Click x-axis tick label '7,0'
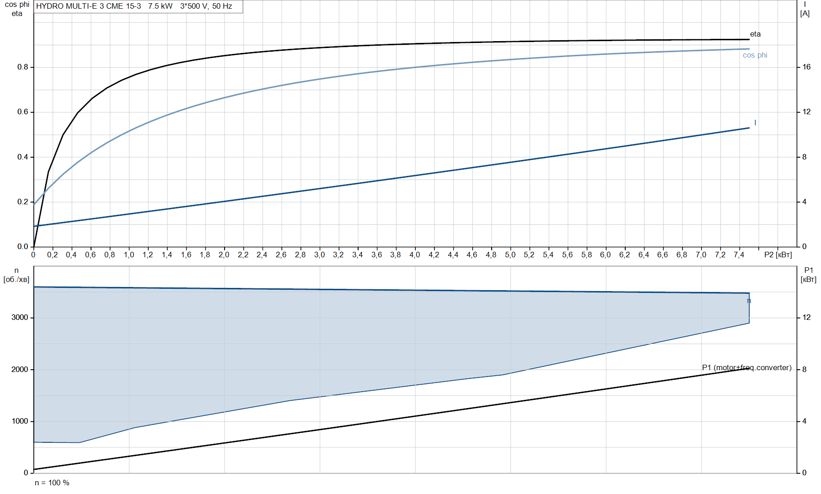This screenshot has height=494, width=821. click(701, 255)
